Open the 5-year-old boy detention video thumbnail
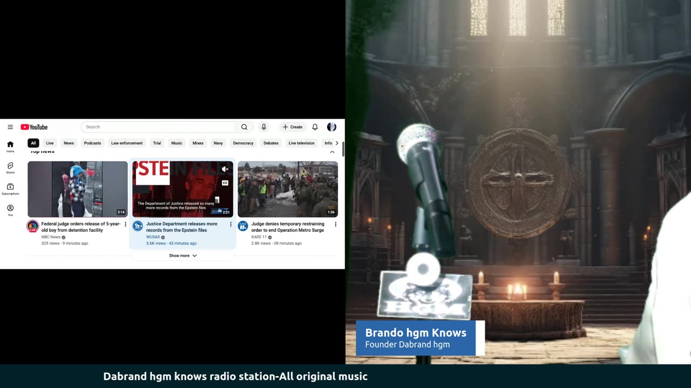Screen dimensions: 691x388 point(78,189)
